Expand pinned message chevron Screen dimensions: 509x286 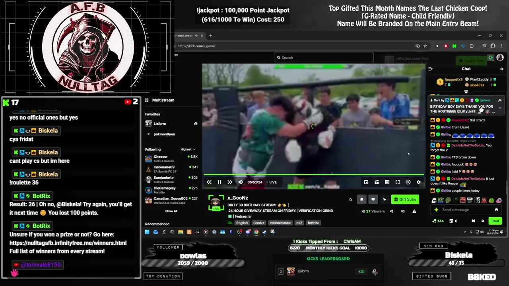point(500,108)
